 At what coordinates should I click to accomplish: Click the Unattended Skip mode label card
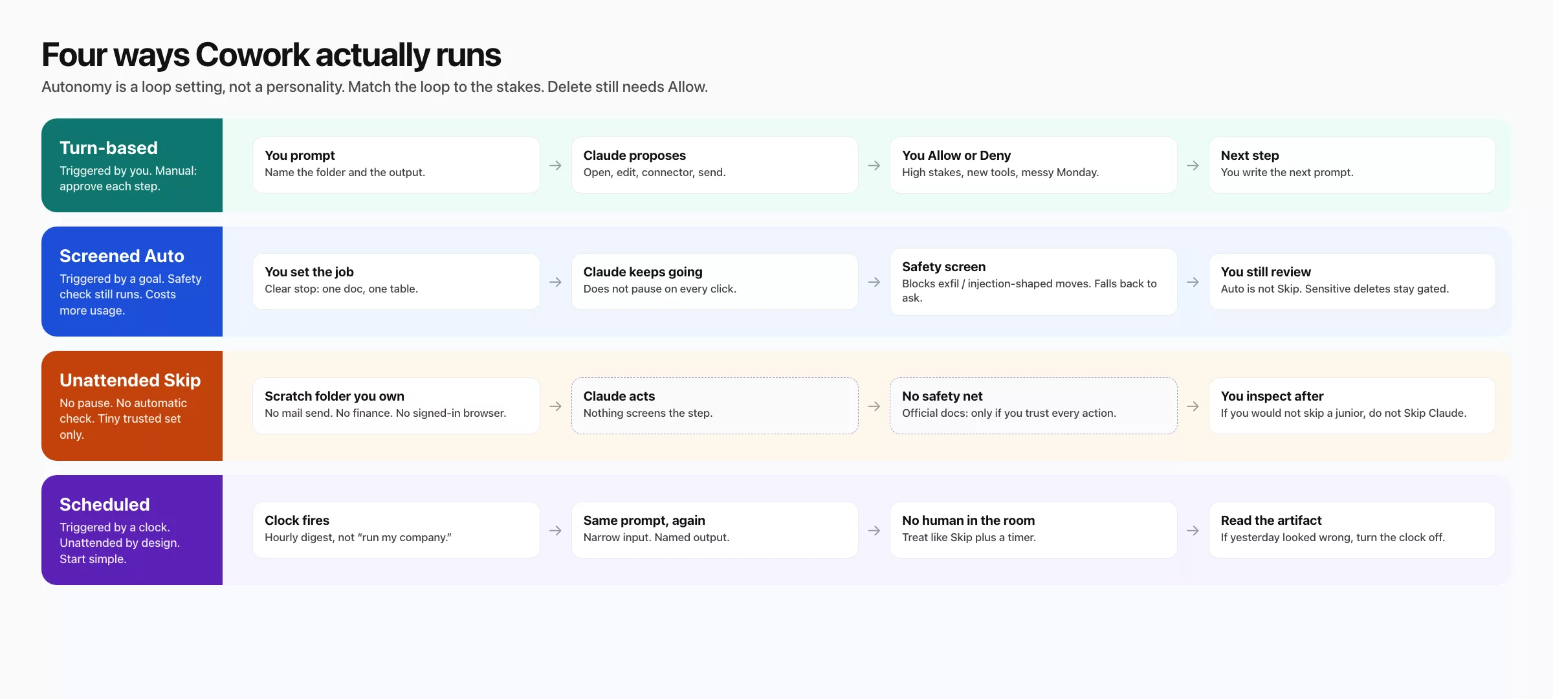pos(132,406)
